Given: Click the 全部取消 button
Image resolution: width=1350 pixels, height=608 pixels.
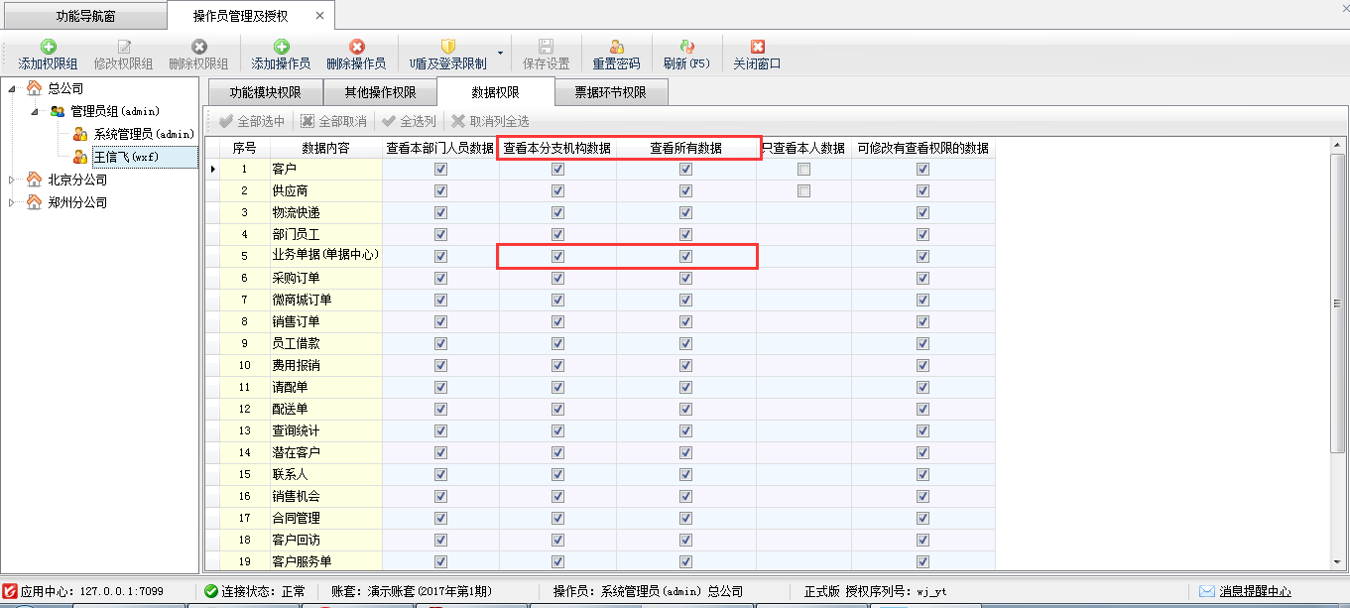Looking at the screenshot, I should [333, 121].
